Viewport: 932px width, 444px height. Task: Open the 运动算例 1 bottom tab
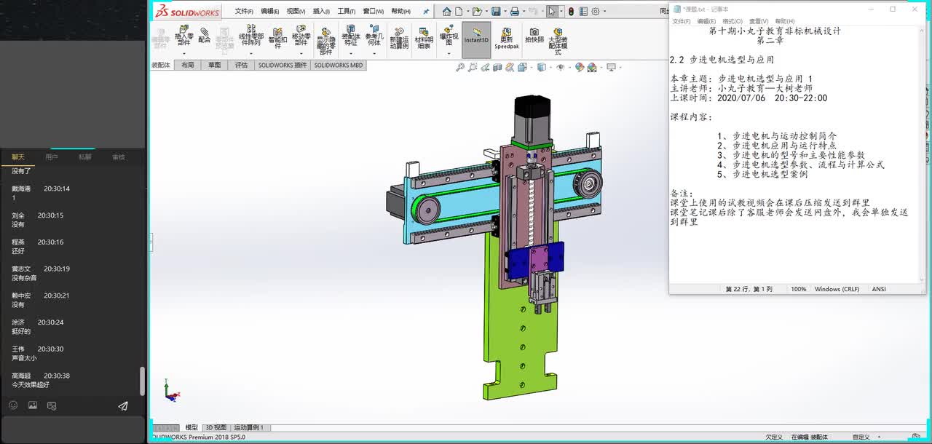pyautogui.click(x=248, y=428)
